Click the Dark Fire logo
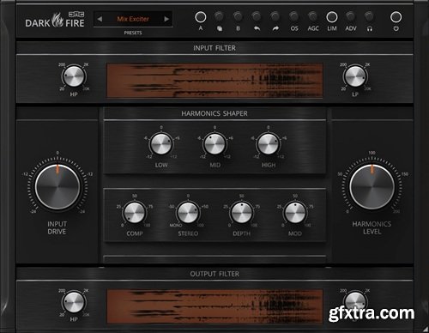 55,20
